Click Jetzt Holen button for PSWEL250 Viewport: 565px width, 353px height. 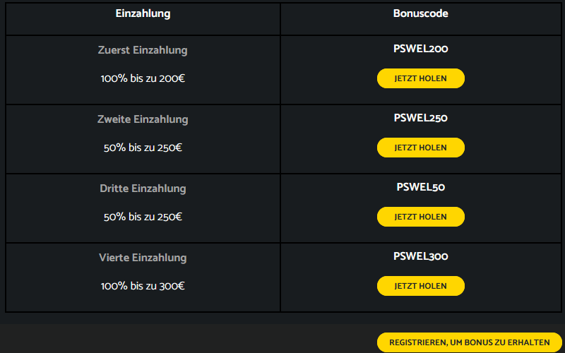(x=420, y=148)
